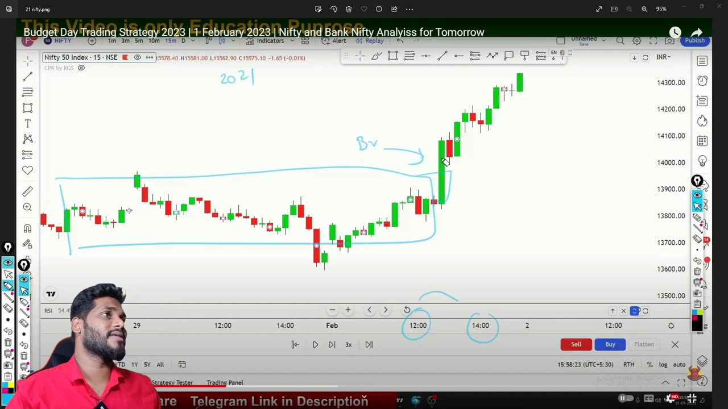The height and width of the screenshot is (409, 728).
Task: Toggle Nifty 50 Index legend visibility eye
Action: tap(137, 57)
